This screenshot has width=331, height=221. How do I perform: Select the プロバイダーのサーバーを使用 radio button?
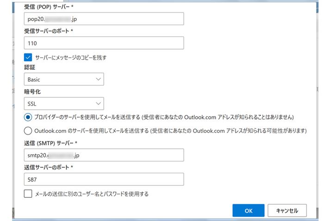coord(28,117)
